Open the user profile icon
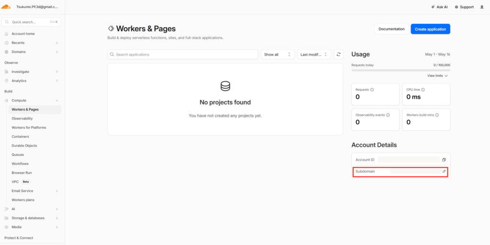This screenshot has height=245, width=490. coord(482,7)
